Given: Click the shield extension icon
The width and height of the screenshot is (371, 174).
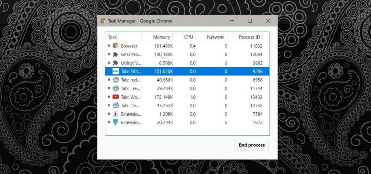Looking at the screenshot, I should (x=115, y=122).
